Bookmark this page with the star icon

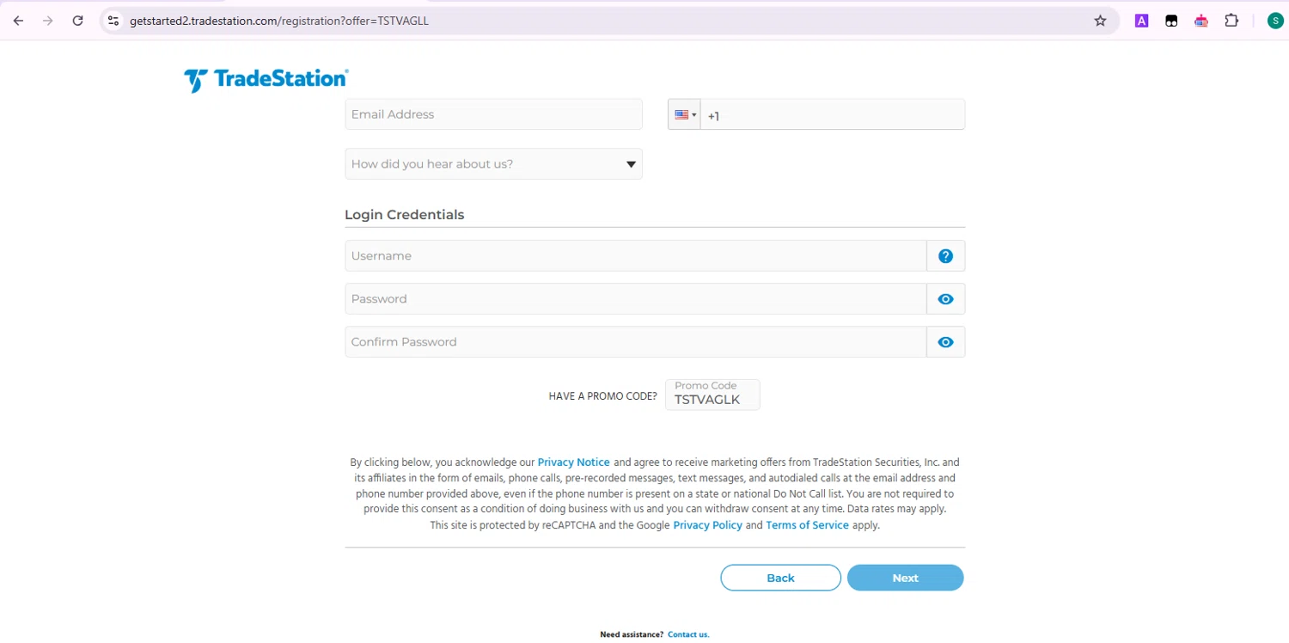click(x=1100, y=21)
